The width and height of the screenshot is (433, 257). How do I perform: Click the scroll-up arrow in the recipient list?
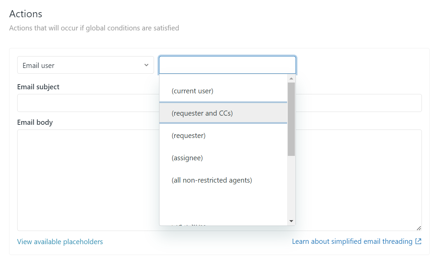click(x=291, y=78)
